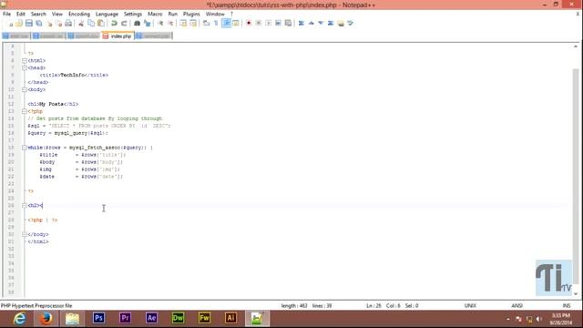The height and width of the screenshot is (328, 583).
Task: Collapse the while loop fold on line 18
Action: pyautogui.click(x=25, y=148)
